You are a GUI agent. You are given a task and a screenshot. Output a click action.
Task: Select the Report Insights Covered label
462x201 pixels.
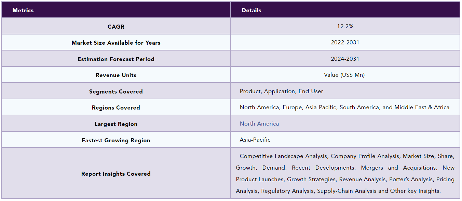116,174
